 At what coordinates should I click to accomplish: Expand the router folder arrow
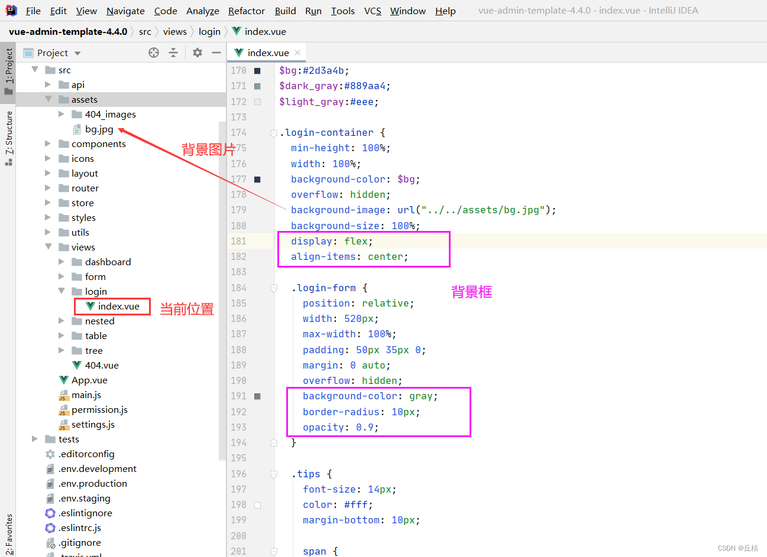[48, 188]
